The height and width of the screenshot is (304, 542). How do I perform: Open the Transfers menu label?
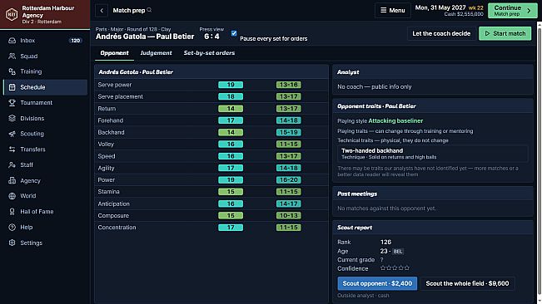pyautogui.click(x=32, y=150)
